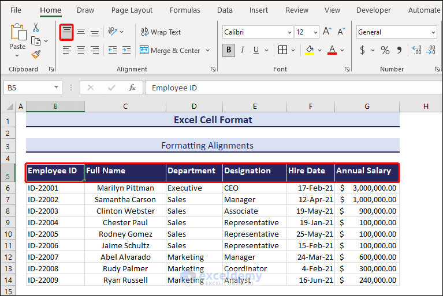This screenshot has width=443, height=296.
Task: Click the Increase Indent icon
Action: [125, 50]
